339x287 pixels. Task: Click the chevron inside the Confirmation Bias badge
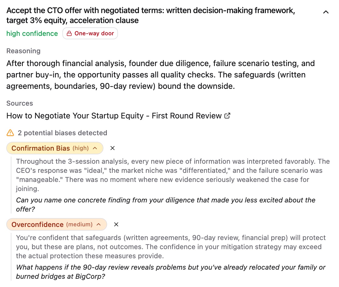click(95, 148)
